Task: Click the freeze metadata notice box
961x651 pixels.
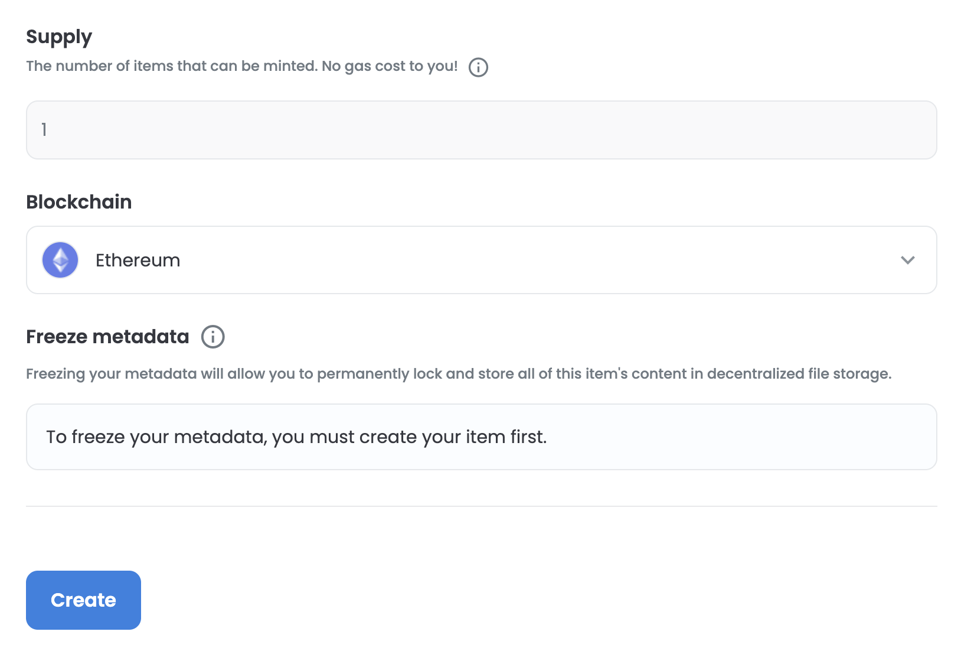Action: pyautogui.click(x=482, y=437)
